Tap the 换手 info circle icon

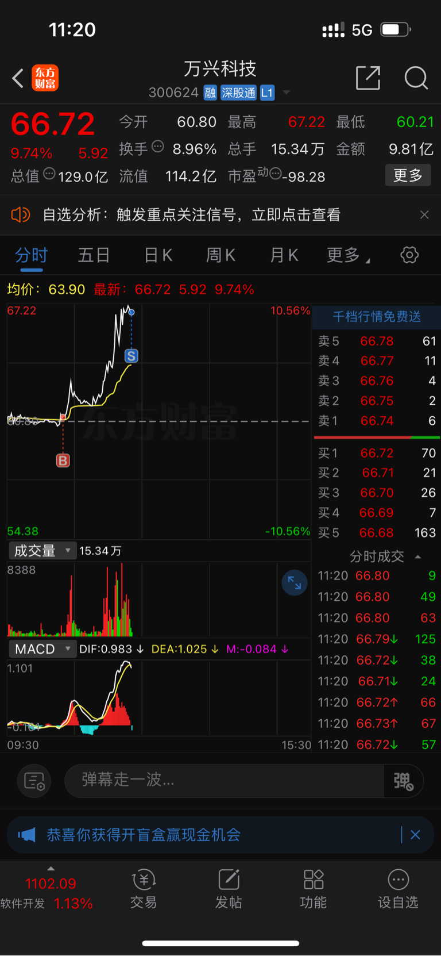click(x=157, y=147)
